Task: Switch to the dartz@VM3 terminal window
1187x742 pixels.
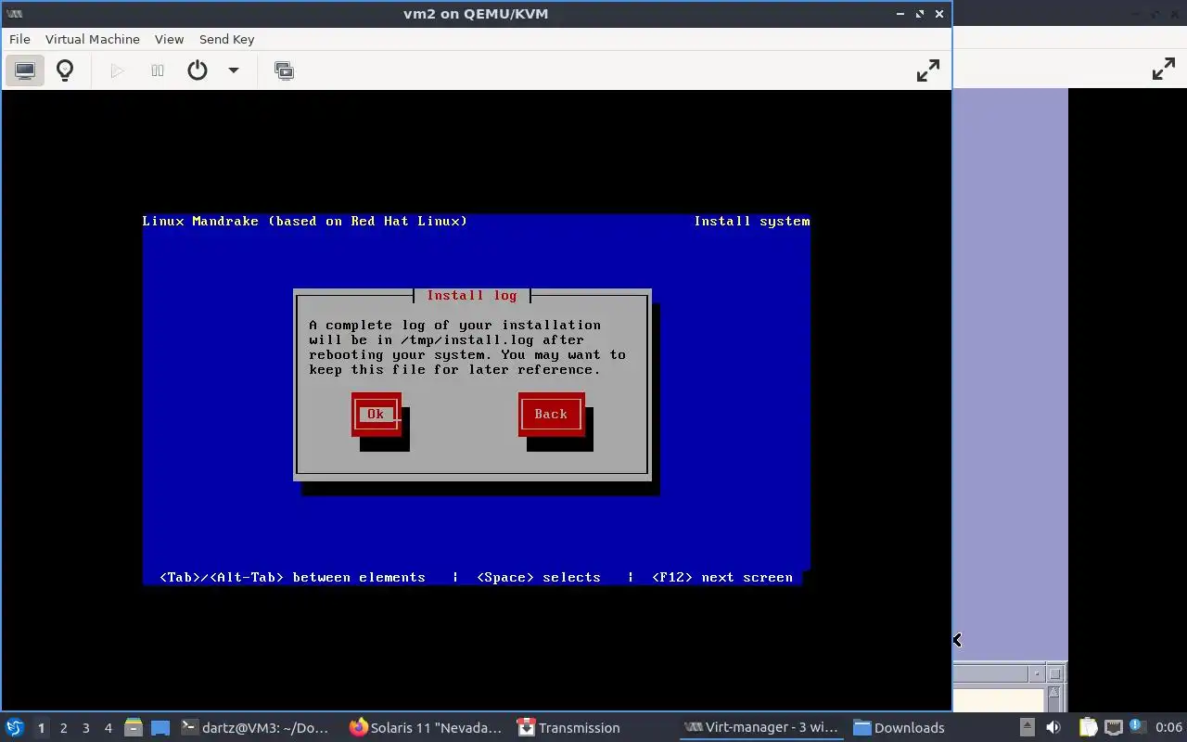Action: (254, 728)
